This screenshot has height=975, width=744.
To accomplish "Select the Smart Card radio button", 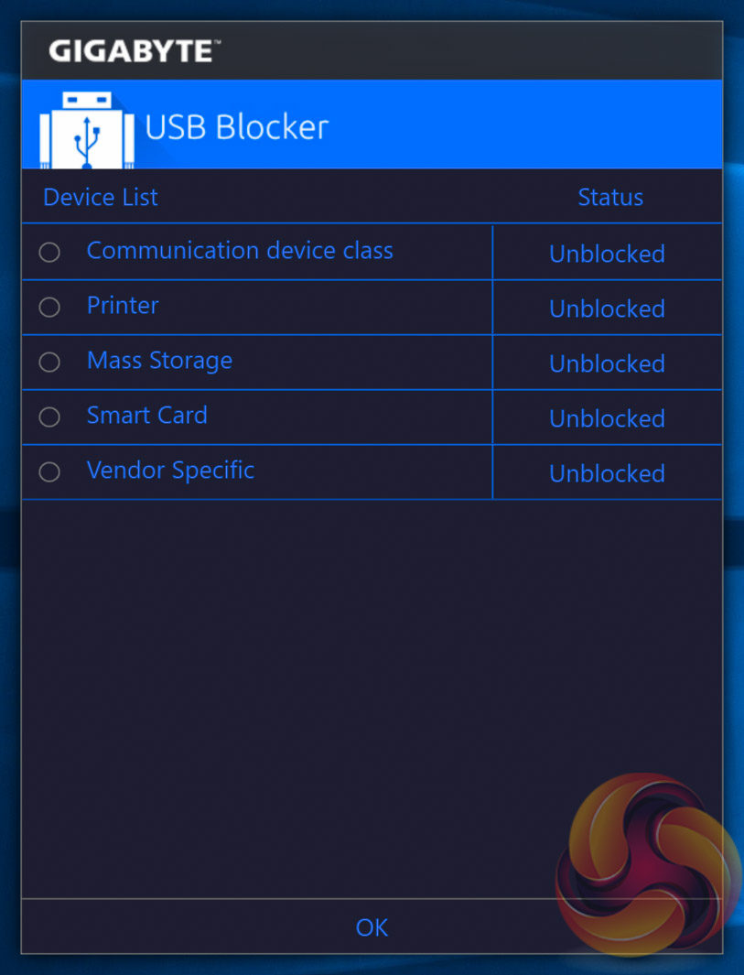I will (49, 417).
